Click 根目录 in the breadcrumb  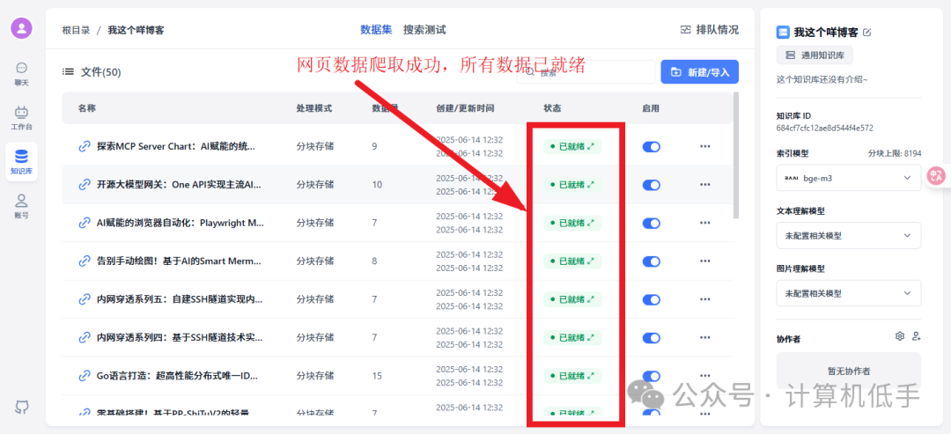tap(76, 30)
